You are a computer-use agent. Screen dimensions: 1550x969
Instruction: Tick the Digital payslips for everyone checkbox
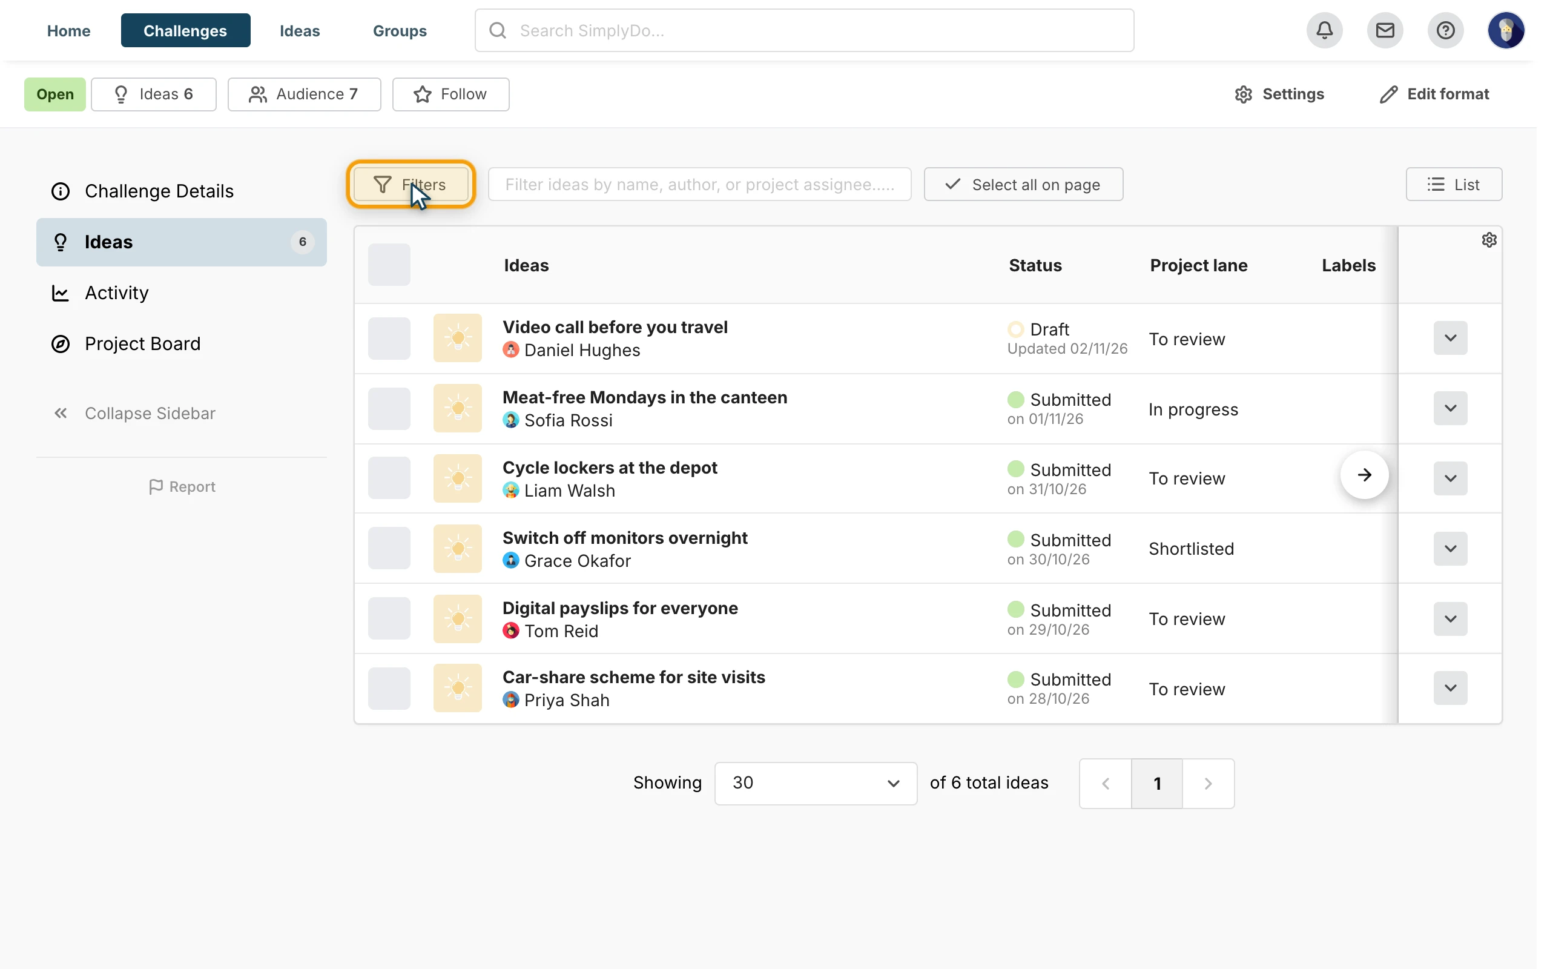click(x=389, y=619)
